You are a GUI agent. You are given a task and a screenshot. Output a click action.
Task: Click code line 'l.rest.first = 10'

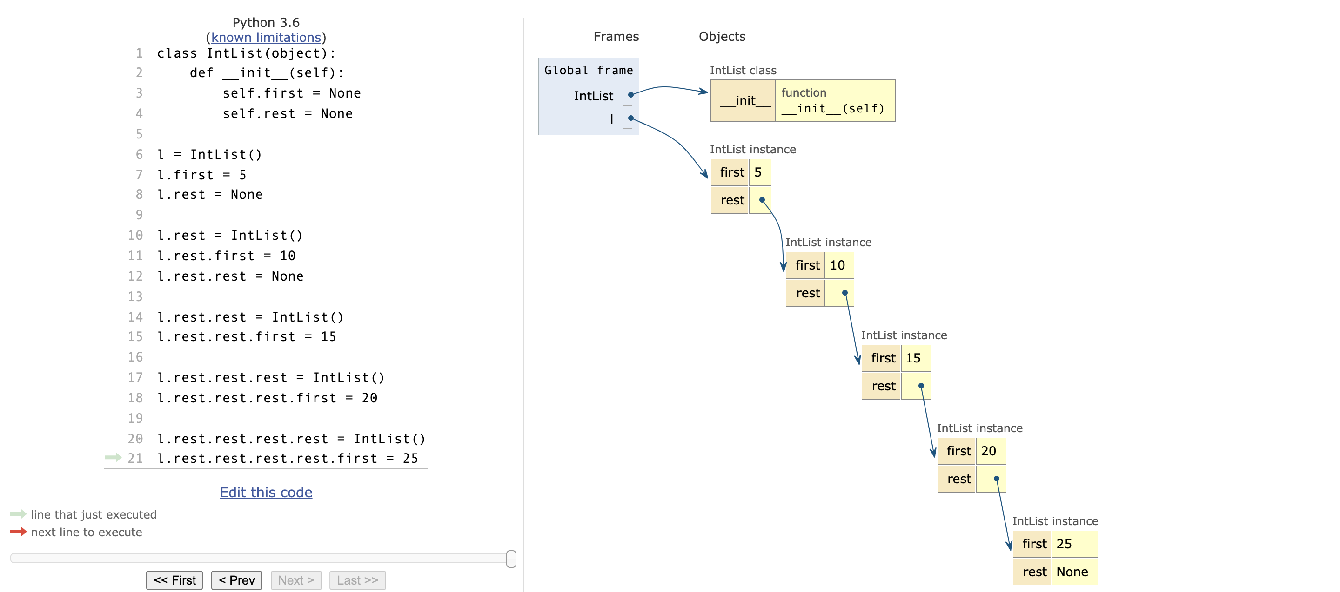(x=226, y=256)
